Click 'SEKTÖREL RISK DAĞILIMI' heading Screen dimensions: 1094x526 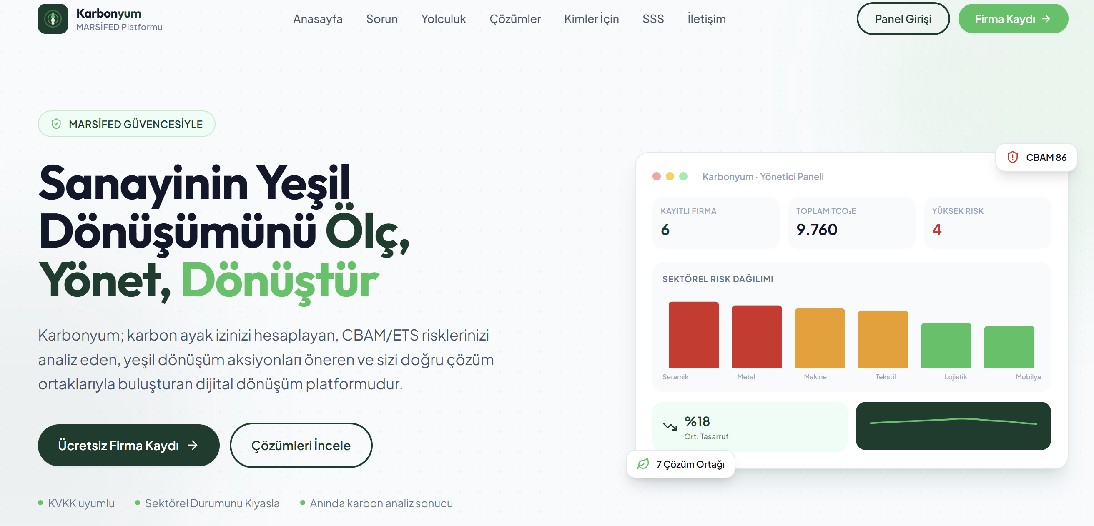coord(718,279)
